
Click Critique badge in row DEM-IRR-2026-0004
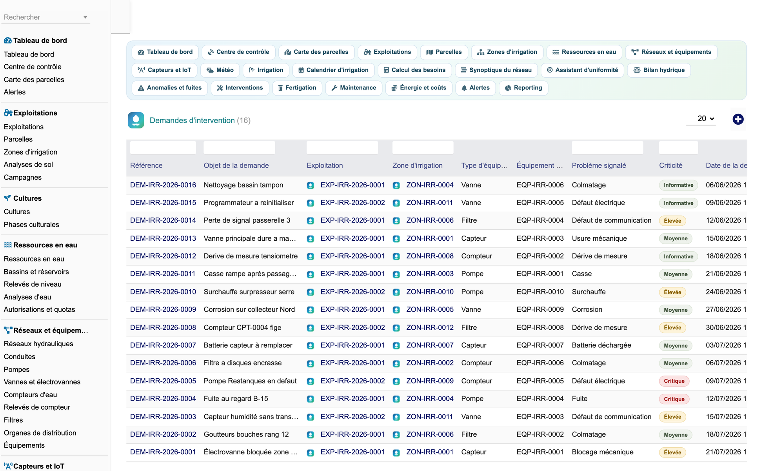(x=674, y=399)
